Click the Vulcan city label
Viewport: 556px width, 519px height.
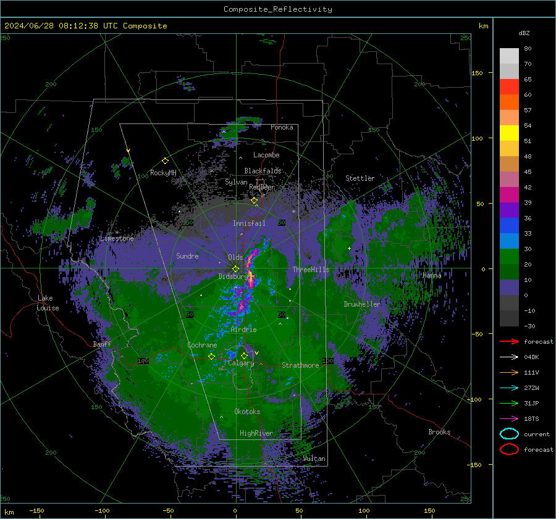pos(314,459)
